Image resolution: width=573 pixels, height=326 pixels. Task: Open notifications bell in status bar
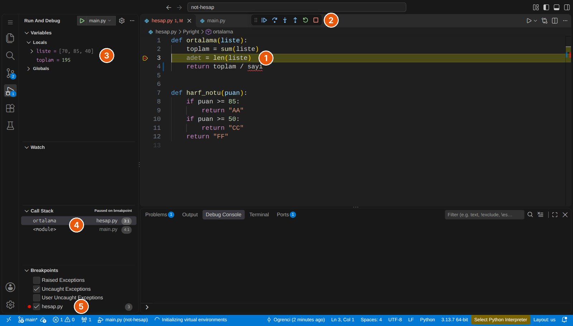tap(564, 320)
